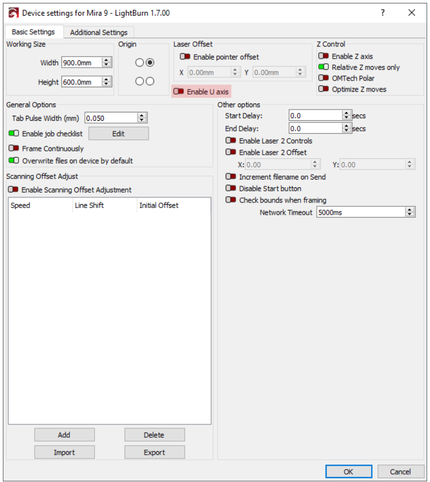
Task: Adjust the Width spinner arrows
Action: pos(107,63)
